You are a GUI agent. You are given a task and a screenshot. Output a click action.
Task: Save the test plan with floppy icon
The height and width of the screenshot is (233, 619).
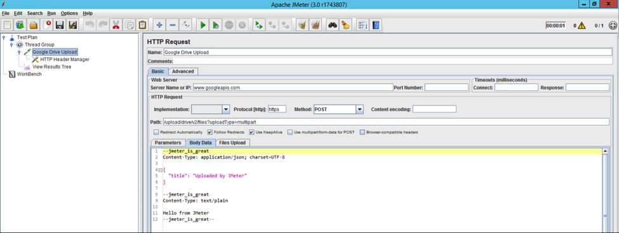pyautogui.click(x=60, y=25)
